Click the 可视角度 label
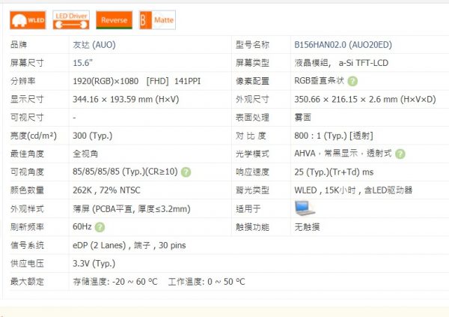Image resolution: width=449 pixels, height=317 pixels. point(27,172)
